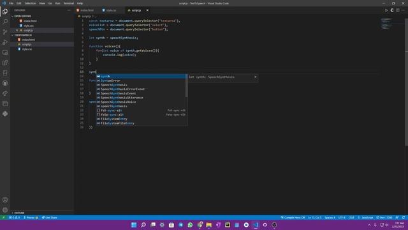Toggle Prettier in the status bar
The height and width of the screenshot is (230, 408).
pos(31,217)
